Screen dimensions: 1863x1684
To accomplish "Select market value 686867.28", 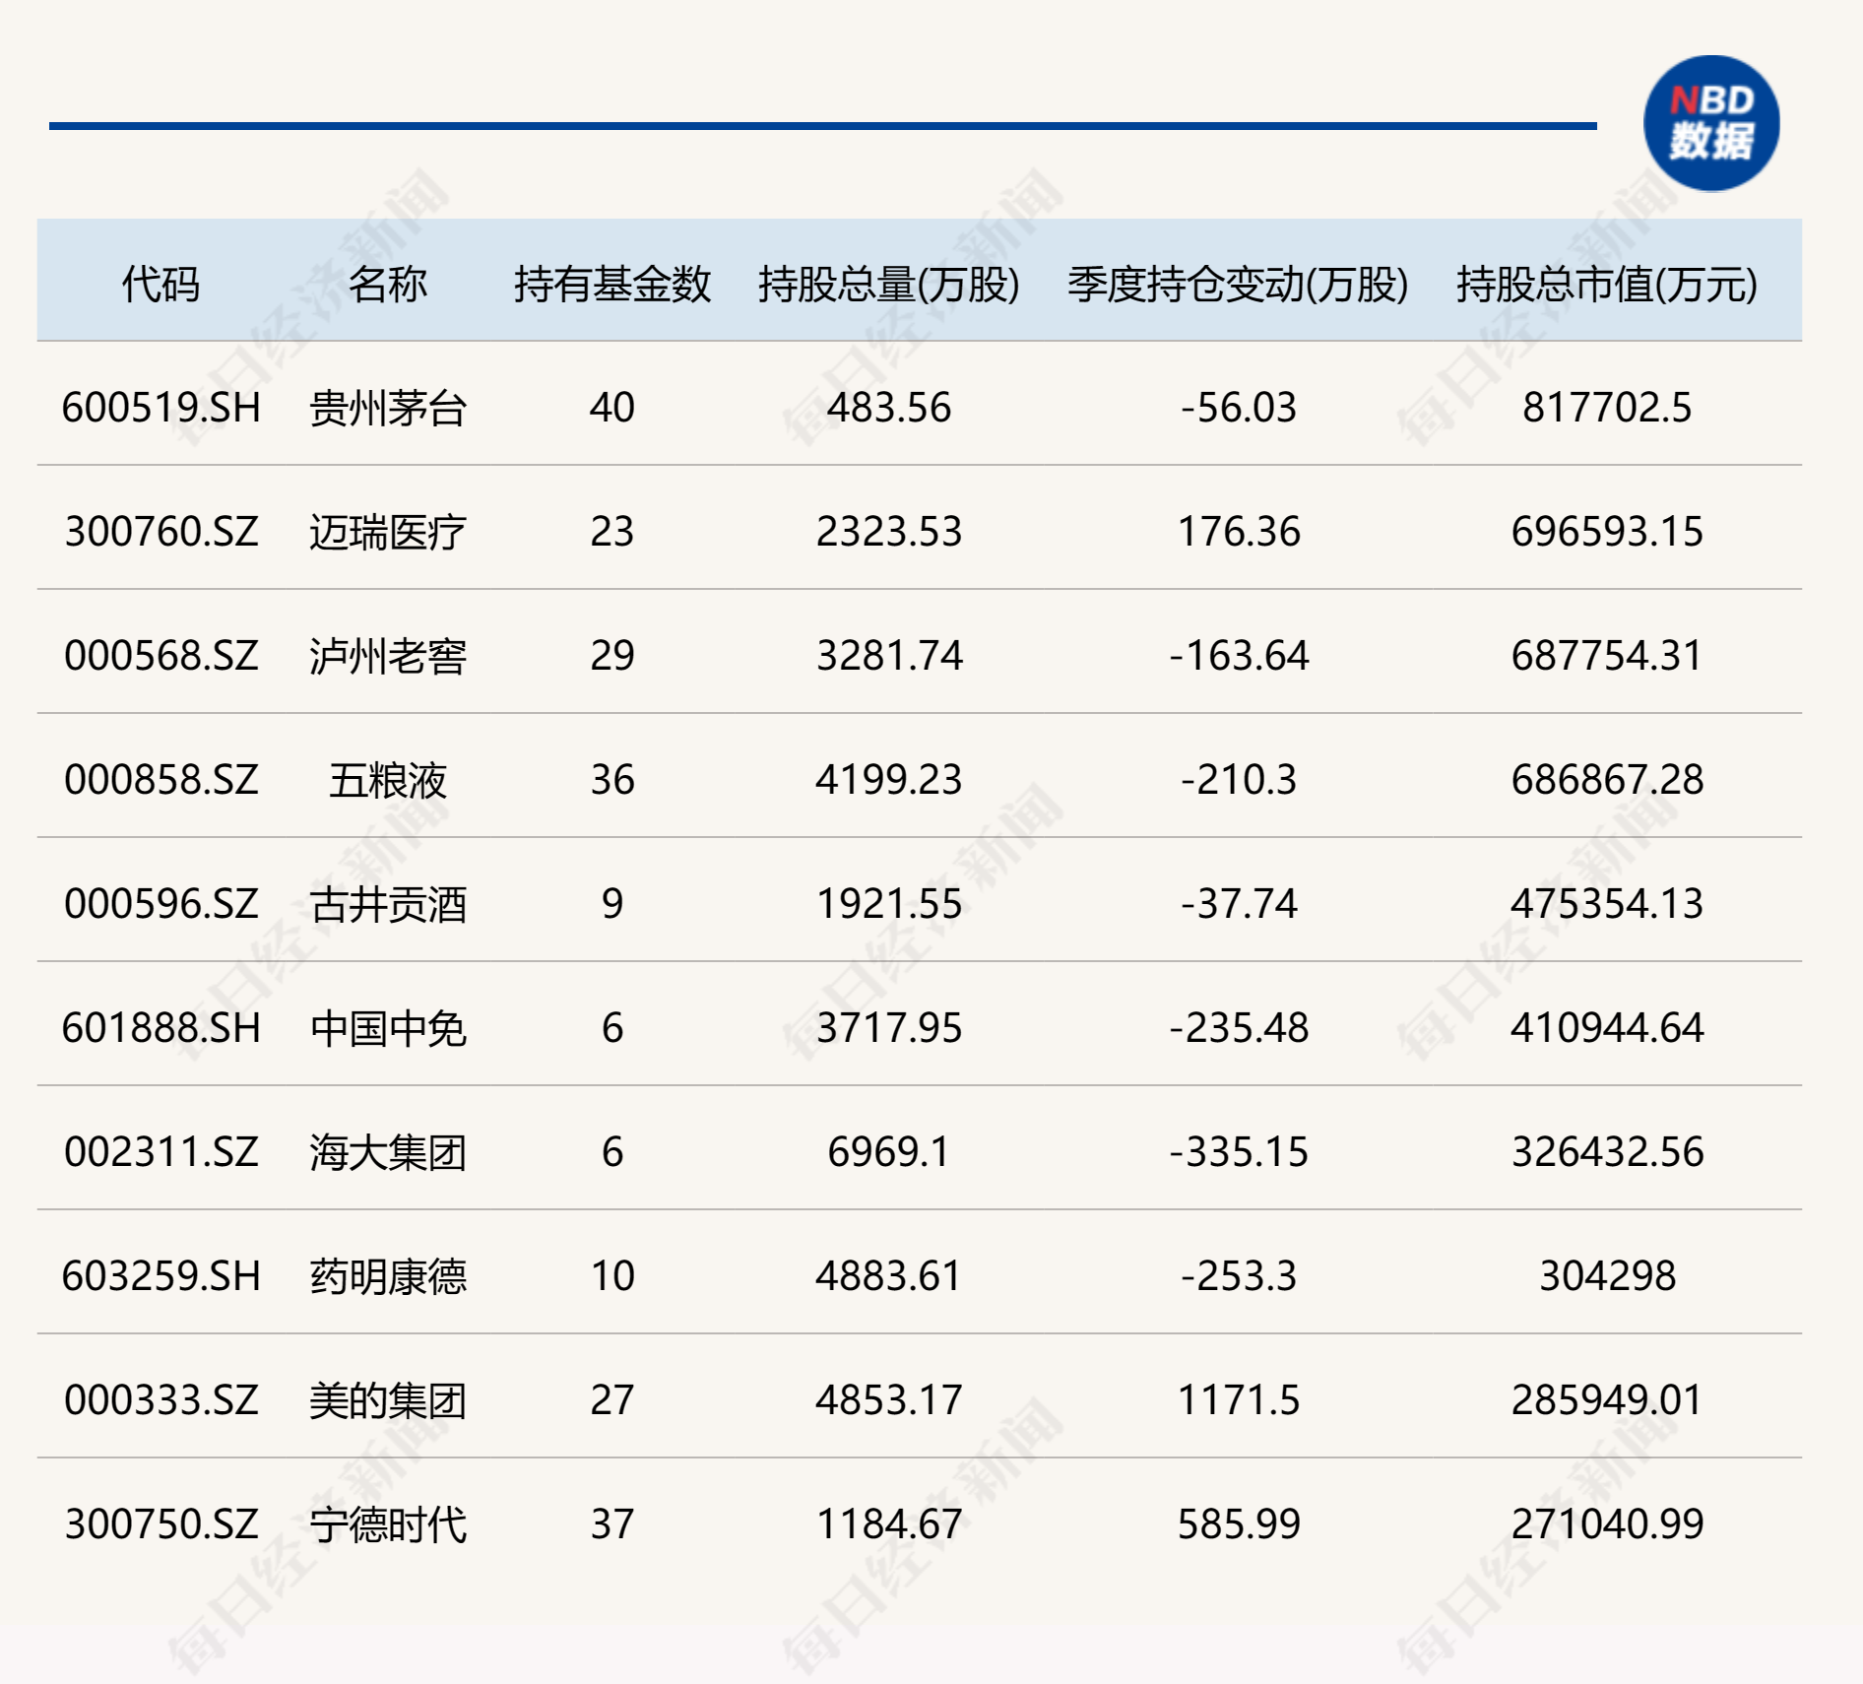I will [1607, 780].
